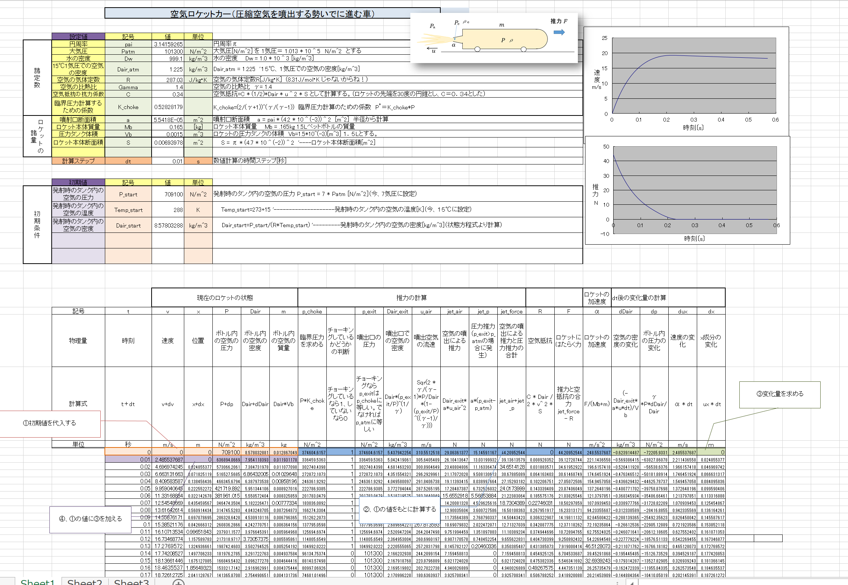Viewport: 848px width, 585px height.
Task: Click the dux column header
Action: (683, 311)
